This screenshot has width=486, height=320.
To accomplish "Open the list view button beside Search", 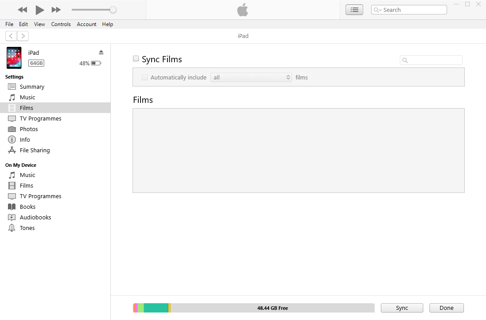I will pyautogui.click(x=354, y=10).
